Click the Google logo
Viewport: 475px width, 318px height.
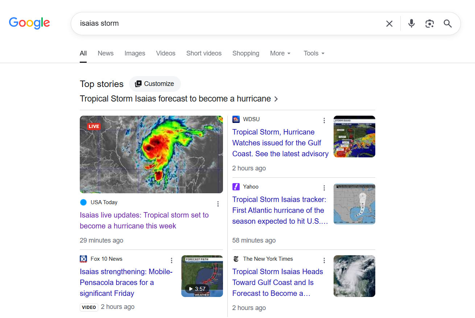(29, 23)
